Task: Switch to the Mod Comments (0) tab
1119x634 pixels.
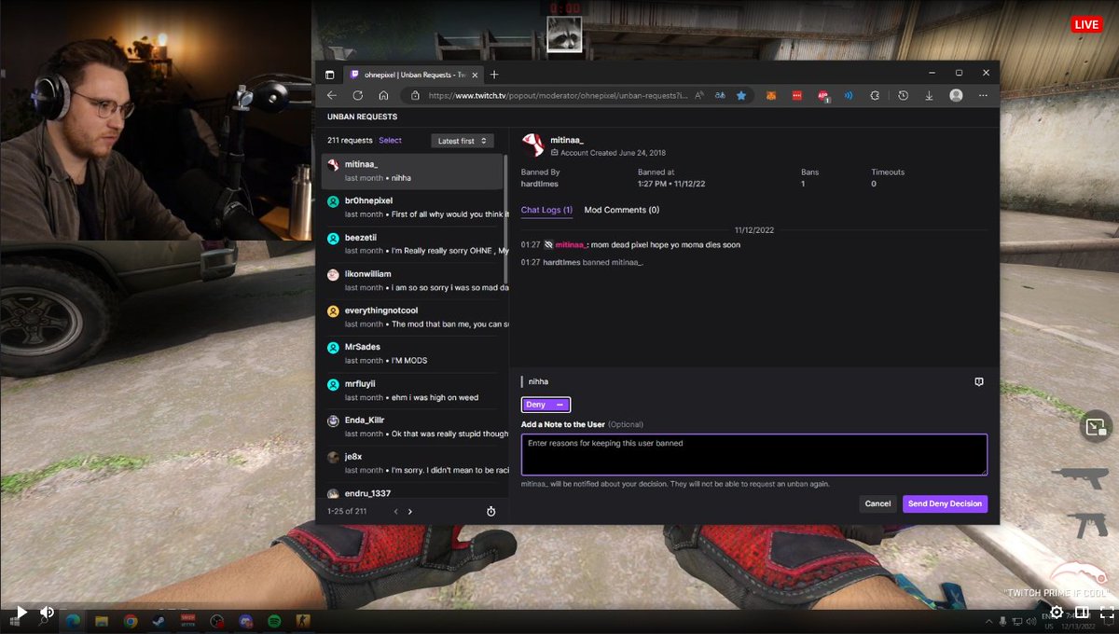Action: click(622, 211)
